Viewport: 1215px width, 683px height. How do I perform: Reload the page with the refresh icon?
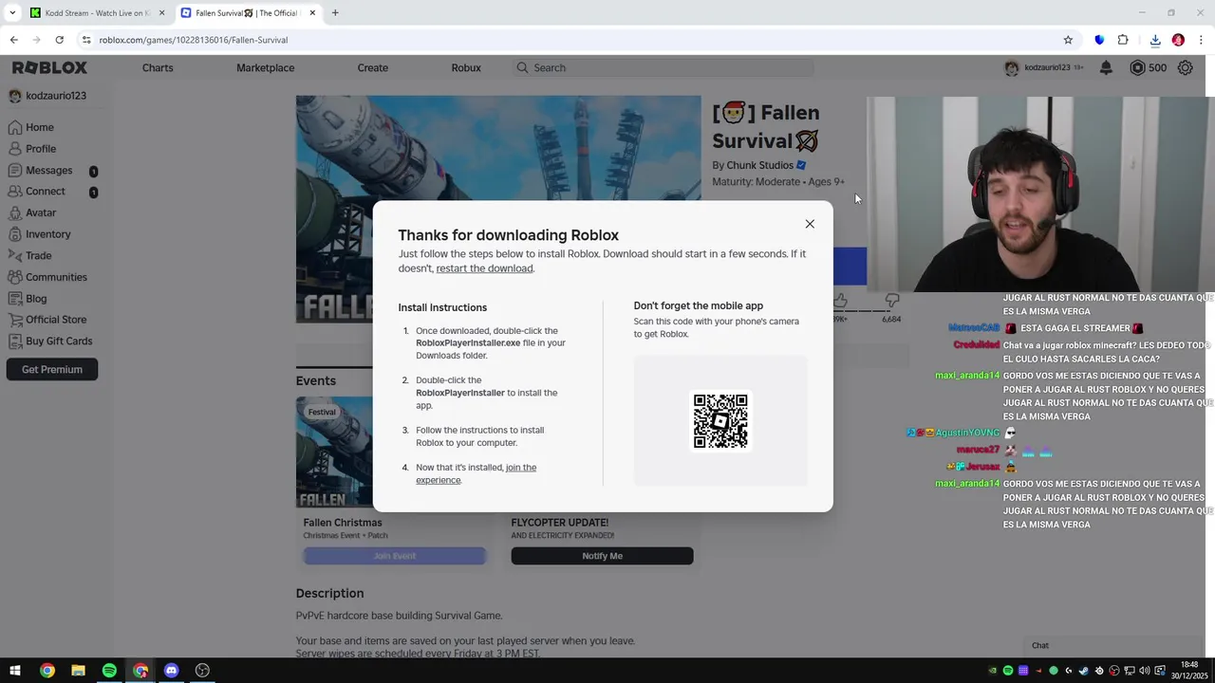59,40
